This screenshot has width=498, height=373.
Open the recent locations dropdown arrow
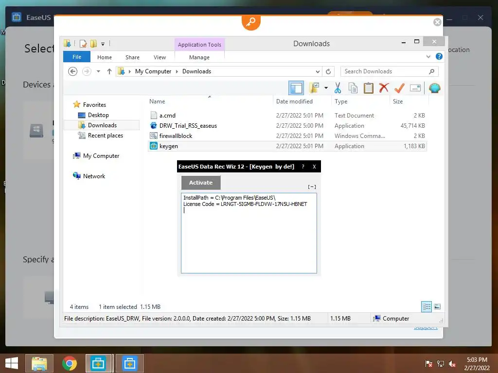(98, 71)
